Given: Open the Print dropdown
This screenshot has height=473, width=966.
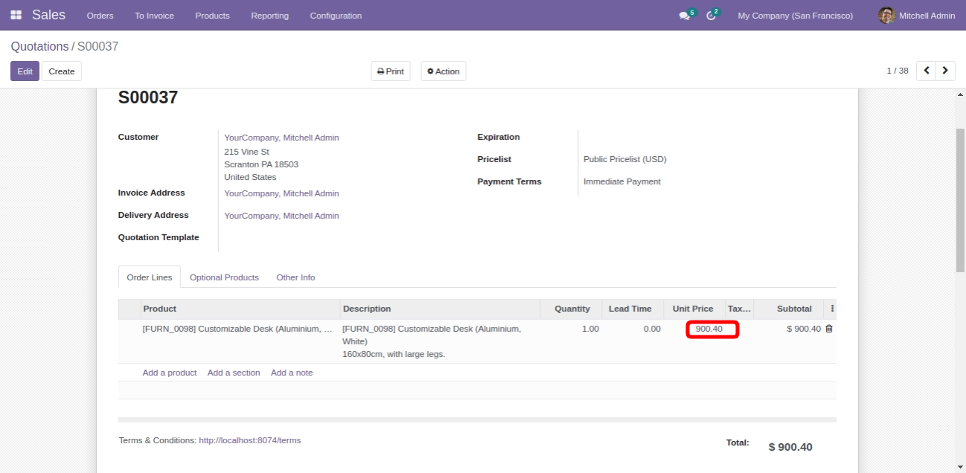Looking at the screenshot, I should [x=391, y=71].
